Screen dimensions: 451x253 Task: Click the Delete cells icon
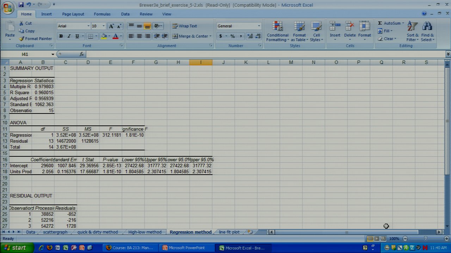pyautogui.click(x=350, y=27)
